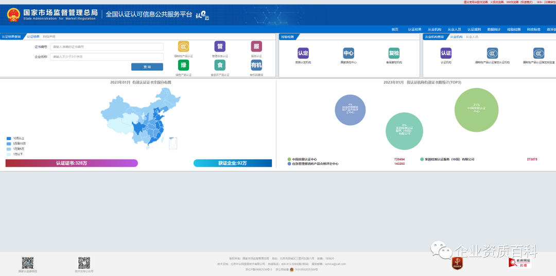Click the 政府网站找错 badge in footer
The image size is (556, 276).
[x=520, y=263]
